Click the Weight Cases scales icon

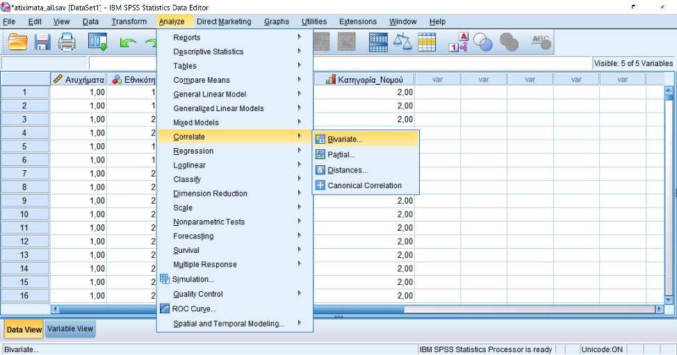pyautogui.click(x=402, y=42)
